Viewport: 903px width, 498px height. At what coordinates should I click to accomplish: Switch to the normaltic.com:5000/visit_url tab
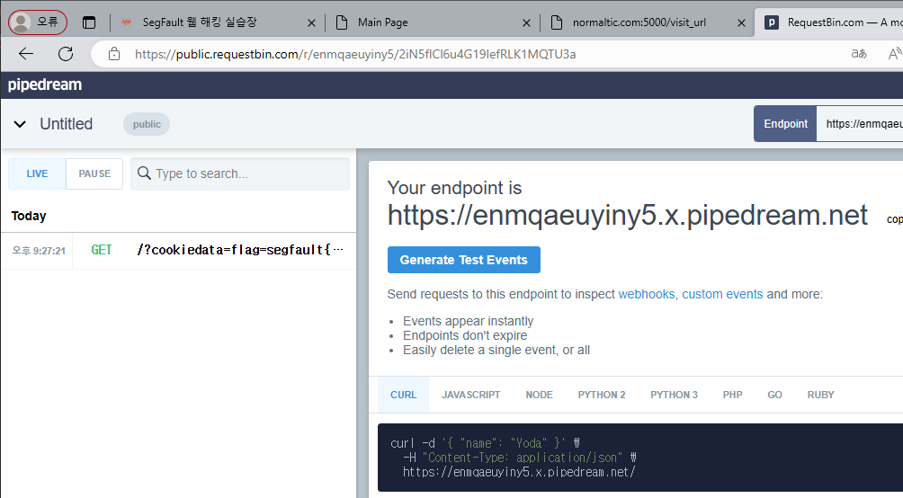tap(648, 23)
